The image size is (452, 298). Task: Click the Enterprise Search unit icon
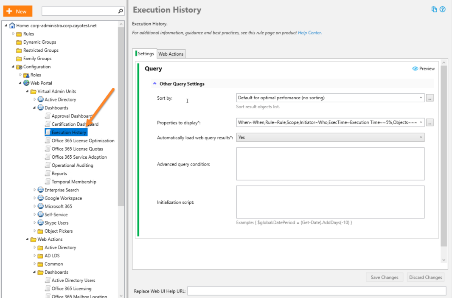click(x=40, y=190)
